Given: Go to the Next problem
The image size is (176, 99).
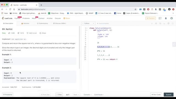Looking at the screenshot, I should pos(76,95).
